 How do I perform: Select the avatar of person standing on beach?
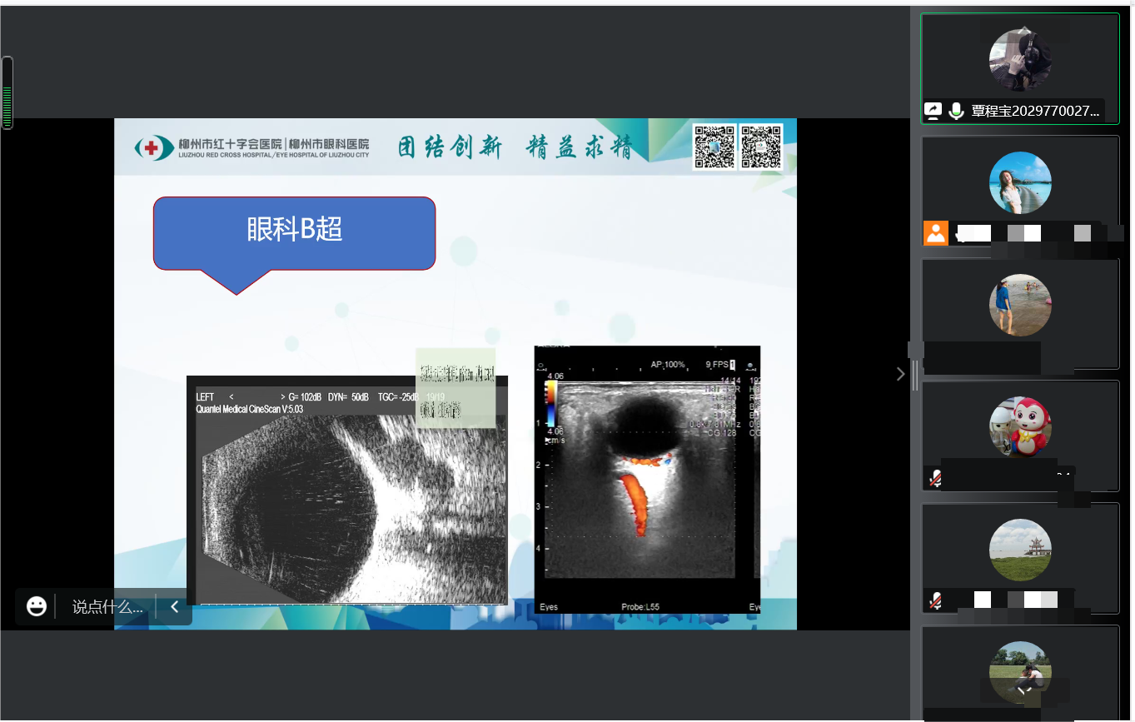pyautogui.click(x=1020, y=305)
